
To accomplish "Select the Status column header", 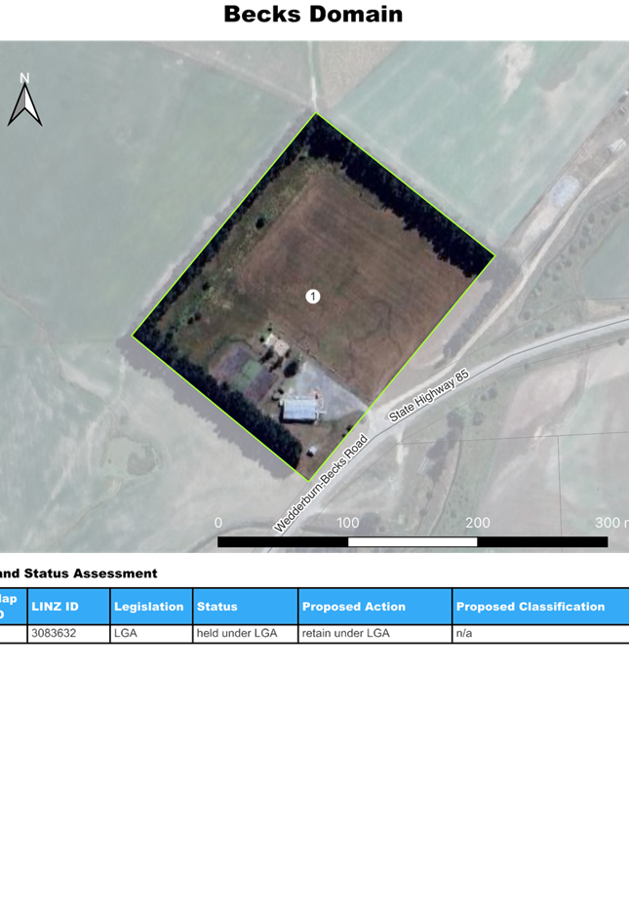I will coord(217,607).
